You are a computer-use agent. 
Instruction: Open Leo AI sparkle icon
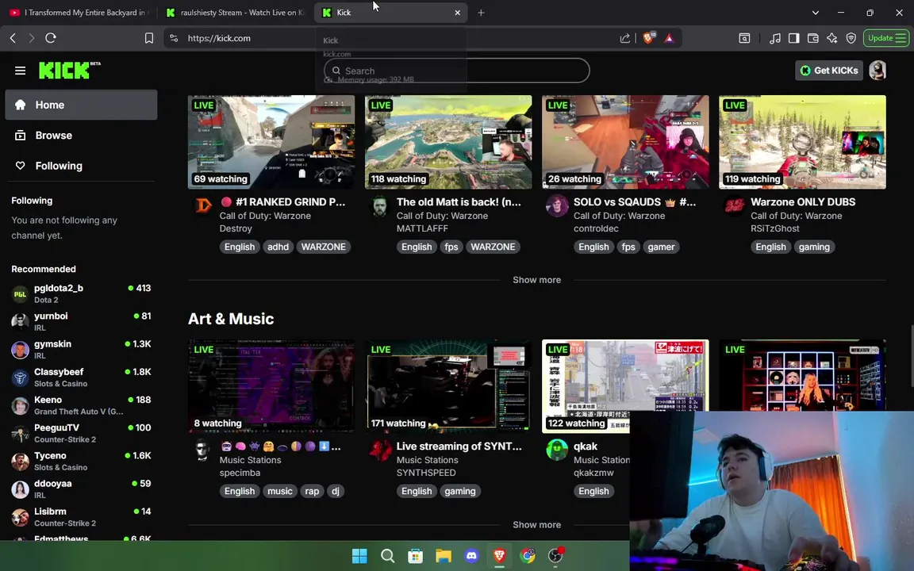831,38
